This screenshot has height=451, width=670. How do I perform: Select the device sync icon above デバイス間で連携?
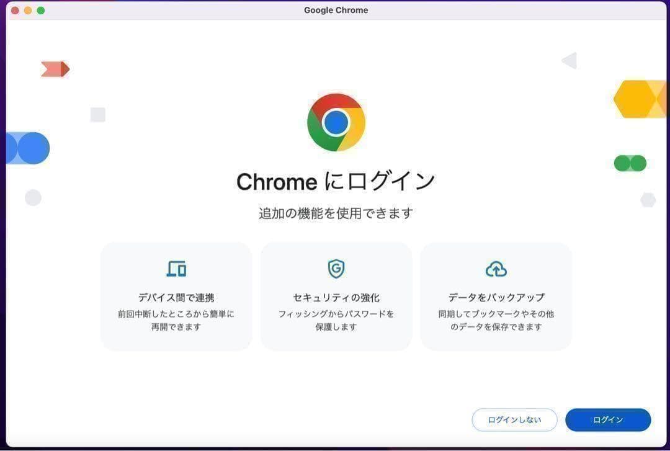coord(176,269)
